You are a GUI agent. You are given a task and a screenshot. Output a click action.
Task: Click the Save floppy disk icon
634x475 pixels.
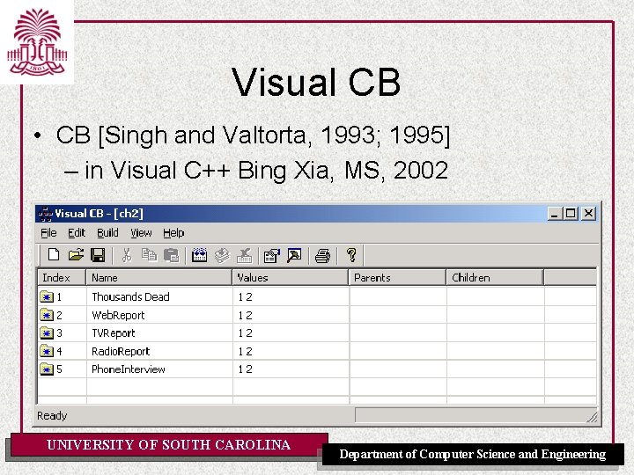[x=98, y=255]
